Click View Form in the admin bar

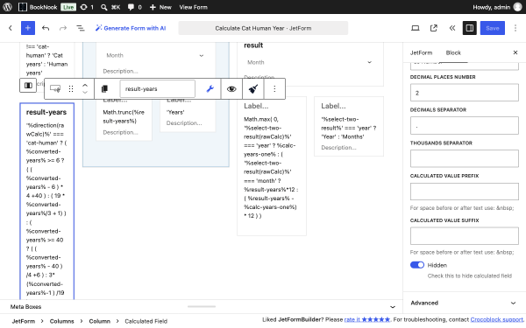[x=193, y=7]
